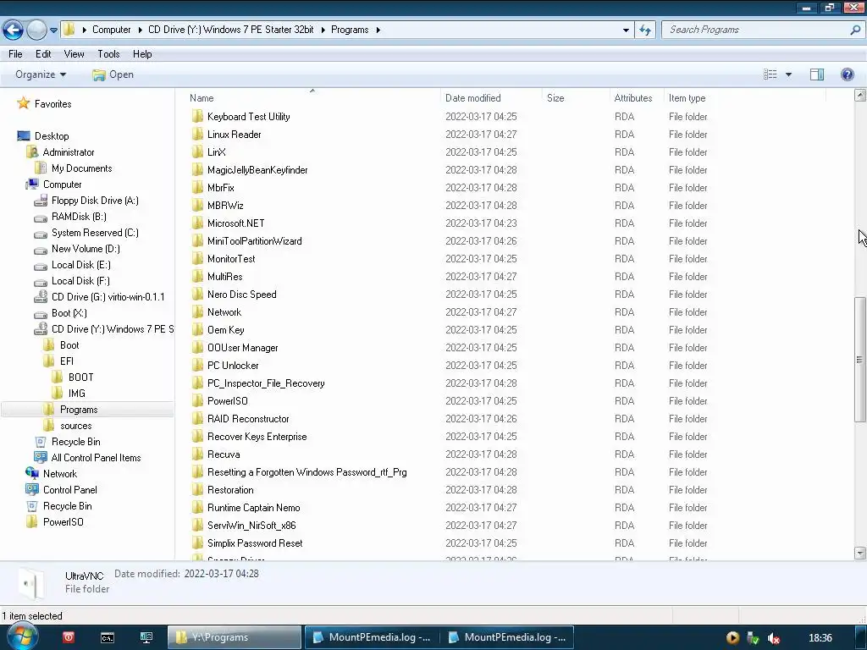The height and width of the screenshot is (650, 867).
Task: Click the vertical scrollbar thumb
Action: click(x=860, y=360)
